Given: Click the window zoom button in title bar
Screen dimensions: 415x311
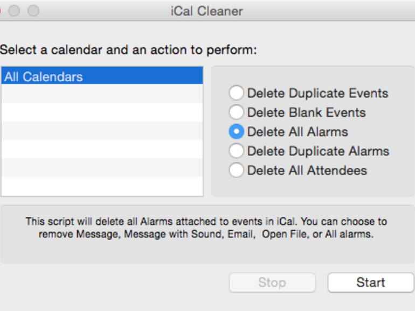Looking at the screenshot, I should pos(33,11).
